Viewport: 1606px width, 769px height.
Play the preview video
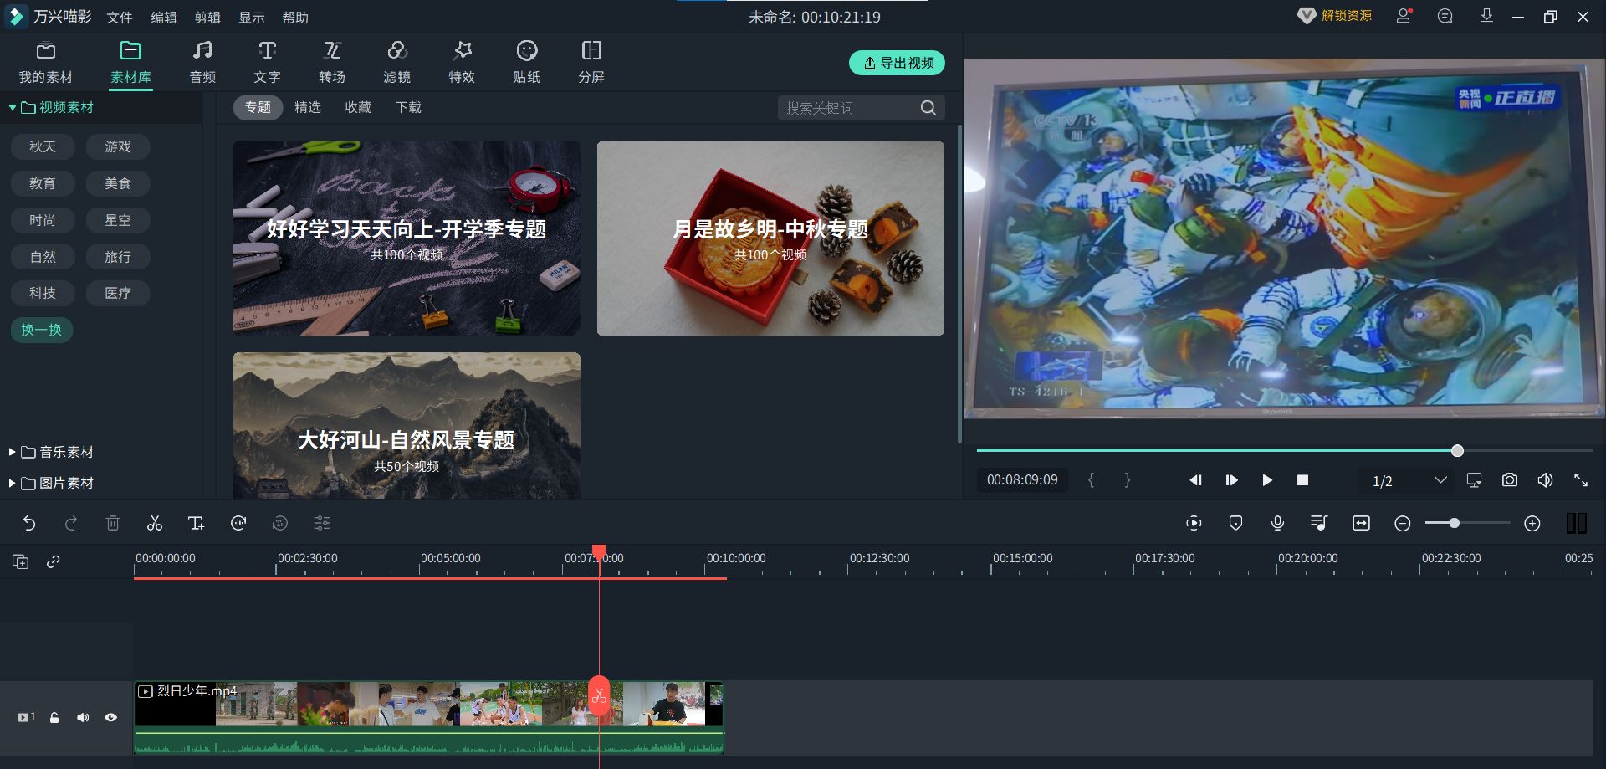1267,480
